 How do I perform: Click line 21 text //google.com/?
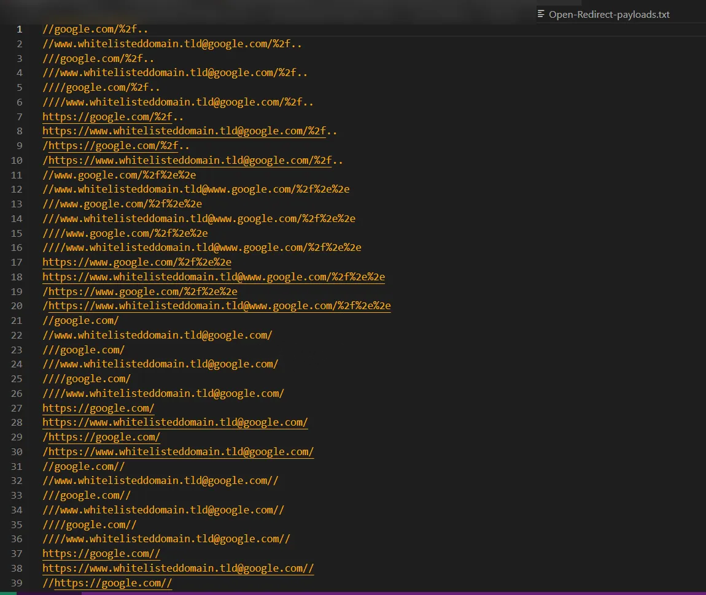(80, 321)
